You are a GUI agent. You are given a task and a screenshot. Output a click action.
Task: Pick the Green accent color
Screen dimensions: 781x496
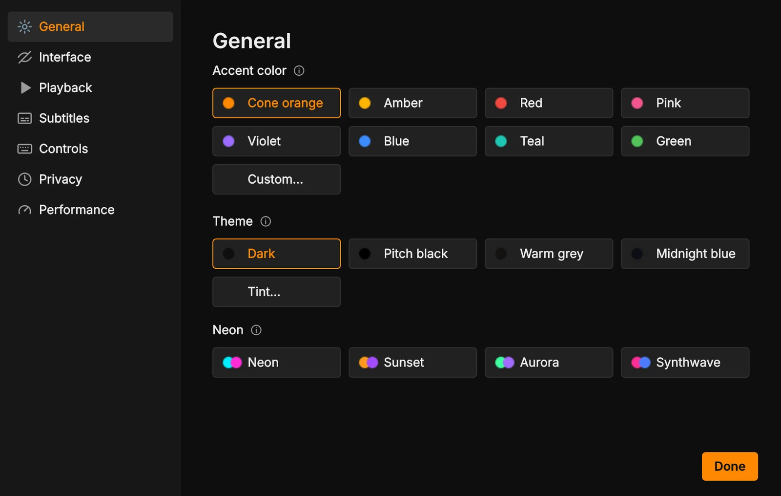685,141
